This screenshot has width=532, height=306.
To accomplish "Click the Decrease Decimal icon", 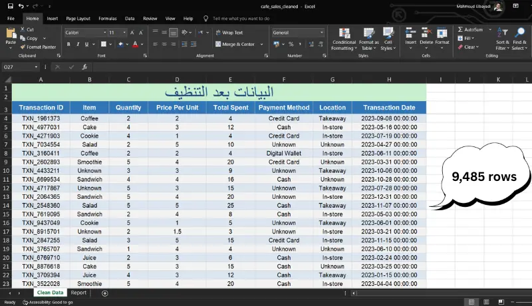I will tap(321, 44).
